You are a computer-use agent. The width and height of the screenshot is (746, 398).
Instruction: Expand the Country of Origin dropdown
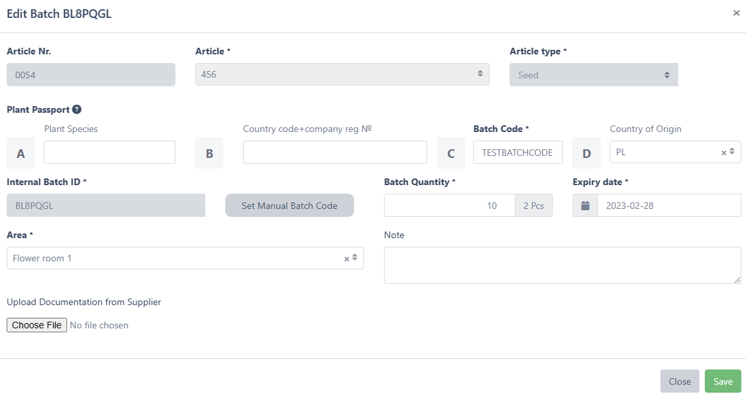pyautogui.click(x=732, y=152)
